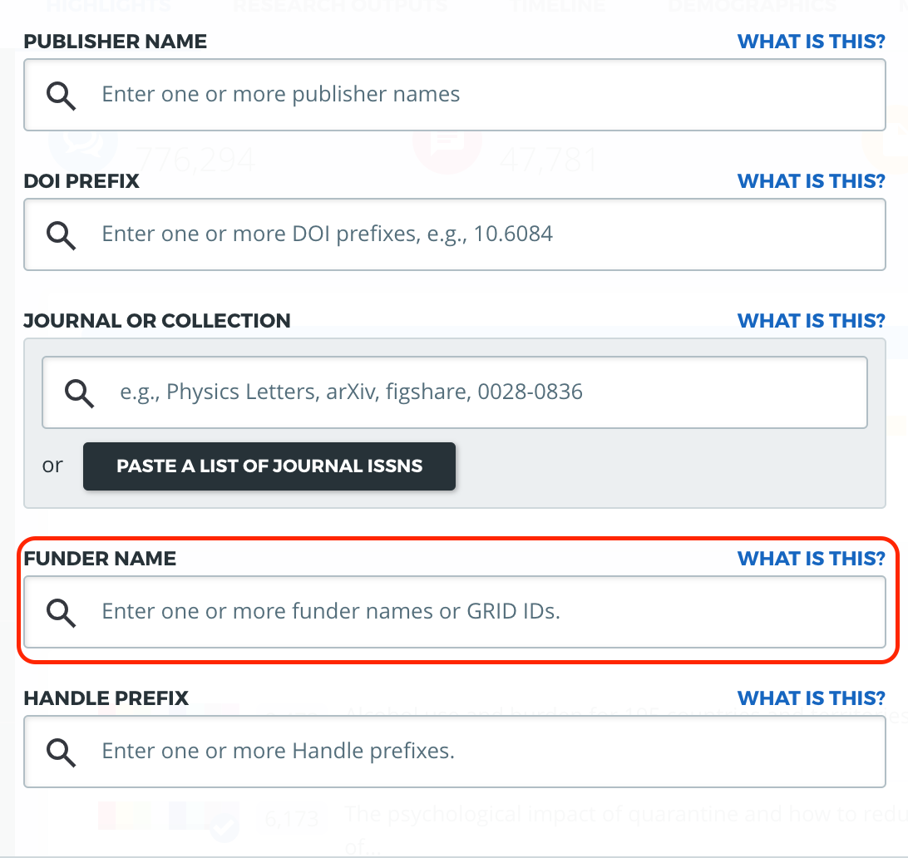Focus the funder names or GRID IDs field
This screenshot has height=858, width=908.
tap(491, 613)
